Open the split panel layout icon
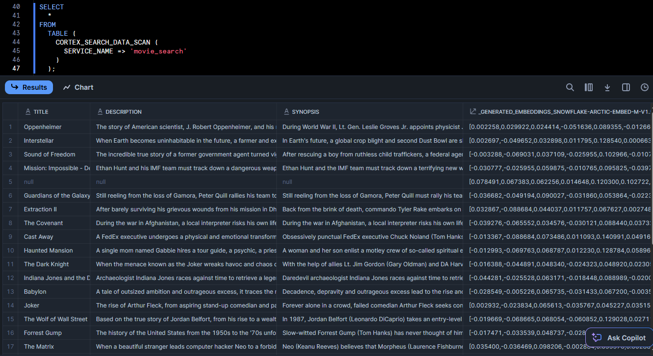 coord(626,87)
